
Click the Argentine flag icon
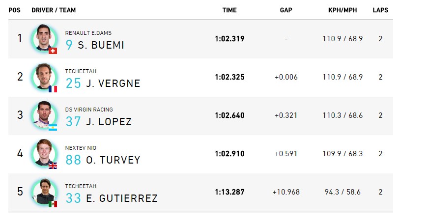click(x=53, y=127)
